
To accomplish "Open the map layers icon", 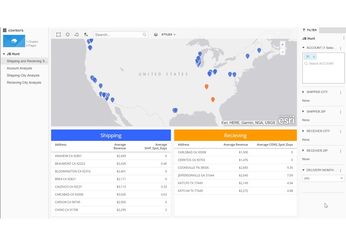I will pyautogui.click(x=156, y=35).
